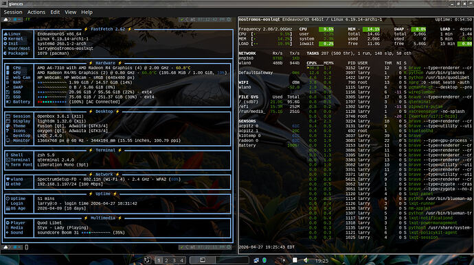Click the 'SpectrumSetup-FD' wlan0 line
The height and width of the screenshot is (265, 474).
(x=109, y=179)
